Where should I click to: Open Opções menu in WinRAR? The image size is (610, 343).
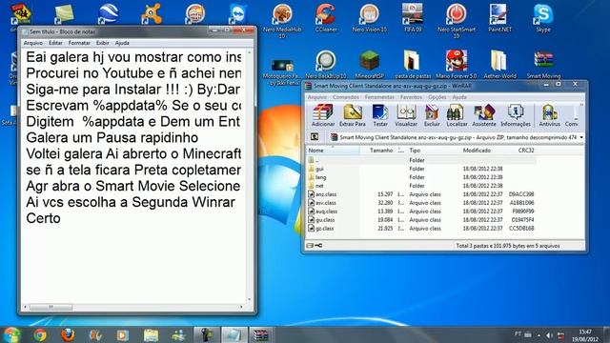point(437,97)
